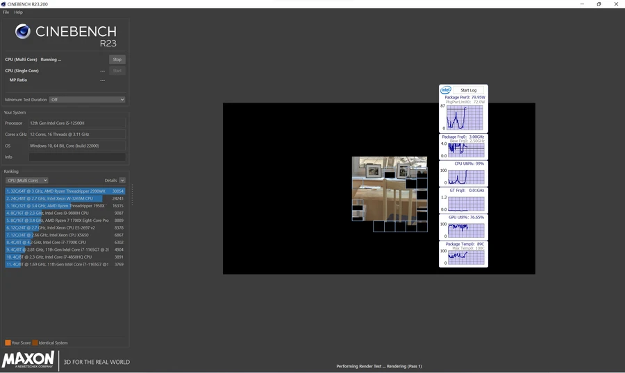Click the Package Pwr0 power graph
This screenshot has height=373, width=625.
tap(465, 117)
